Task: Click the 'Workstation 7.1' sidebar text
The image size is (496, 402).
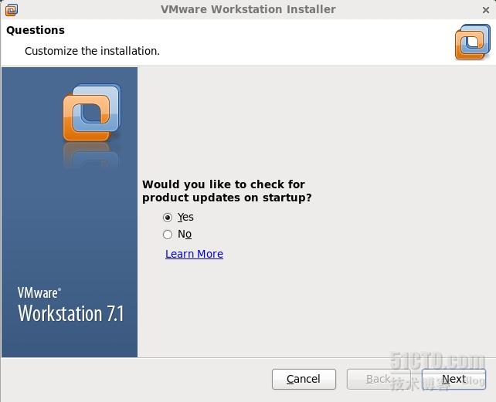Action: [x=71, y=313]
